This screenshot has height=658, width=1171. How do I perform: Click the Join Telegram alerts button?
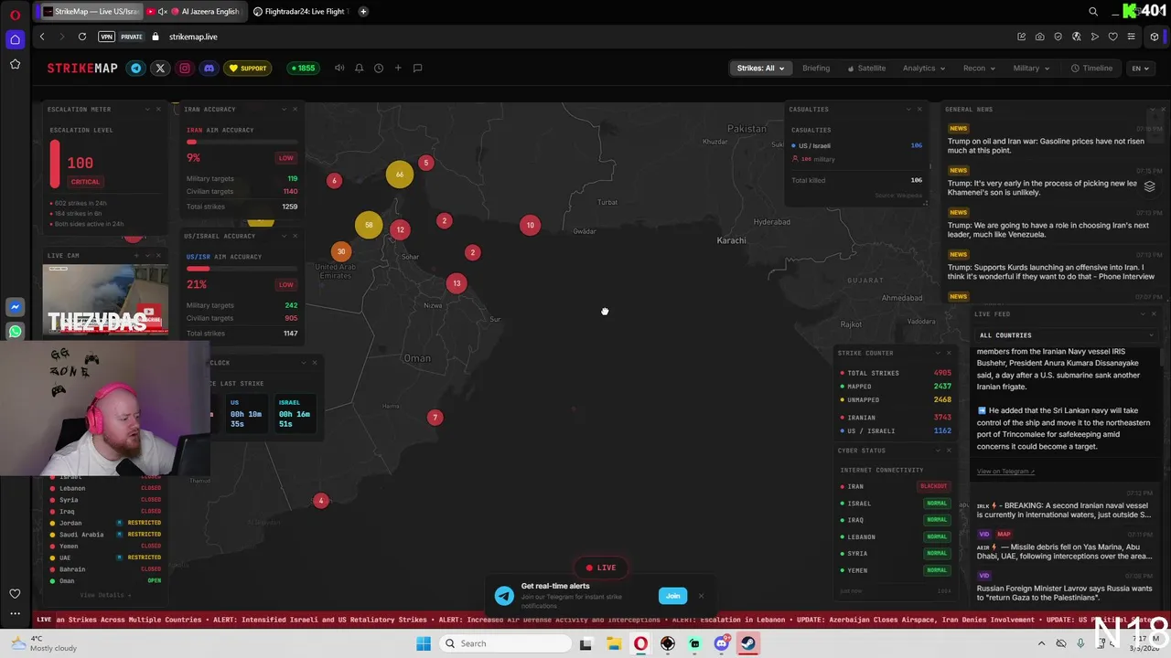pyautogui.click(x=672, y=596)
